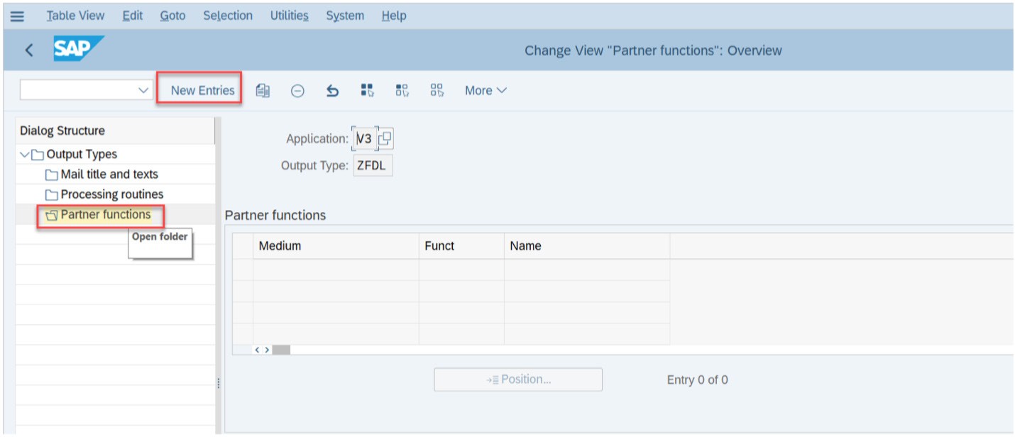Click the Deselect All icon
Screen dimensions: 1015x437
click(437, 90)
